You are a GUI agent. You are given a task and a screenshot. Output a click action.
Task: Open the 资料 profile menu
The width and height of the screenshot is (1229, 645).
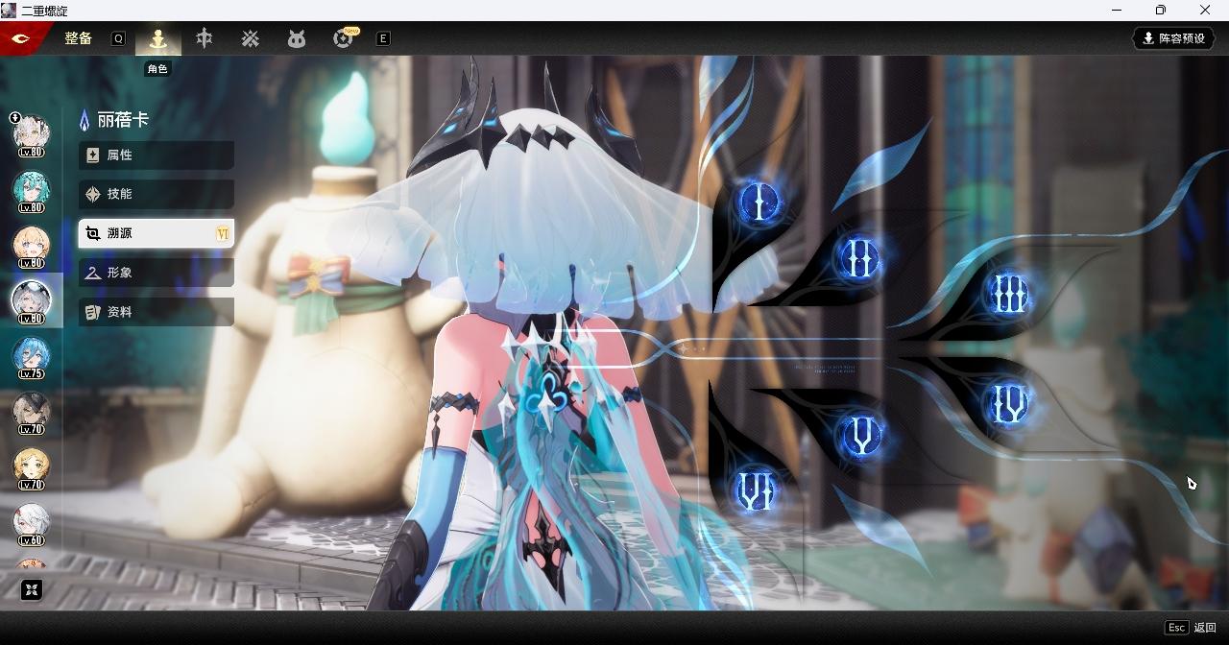click(x=157, y=312)
